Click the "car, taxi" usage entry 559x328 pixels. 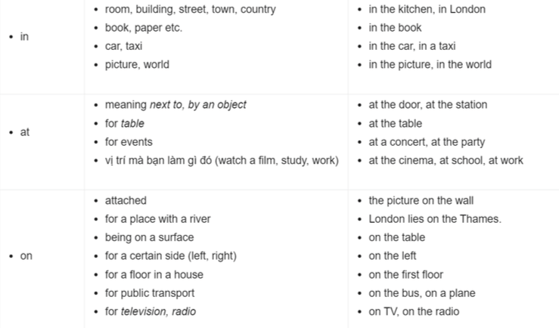[x=123, y=46]
